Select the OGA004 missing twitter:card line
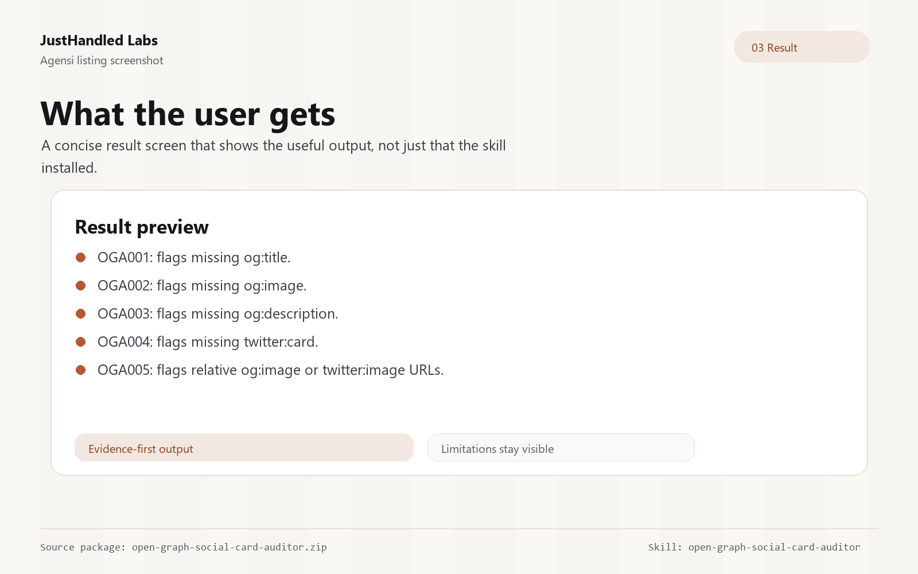 [208, 342]
